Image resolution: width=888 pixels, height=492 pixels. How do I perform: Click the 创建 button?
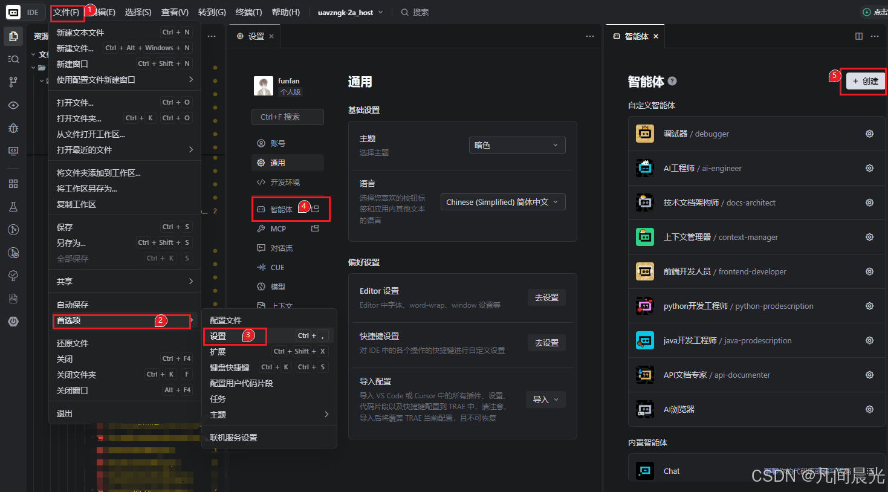866,81
